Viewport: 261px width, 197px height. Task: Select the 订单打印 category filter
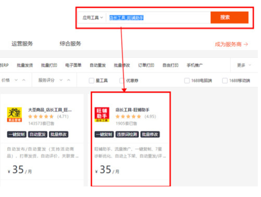click(x=146, y=65)
